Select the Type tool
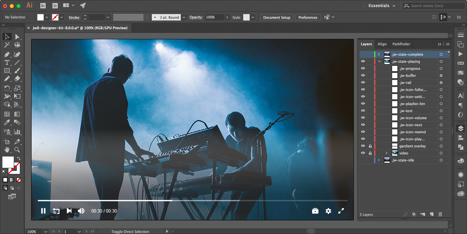The width and height of the screenshot is (467, 234). click(x=7, y=62)
